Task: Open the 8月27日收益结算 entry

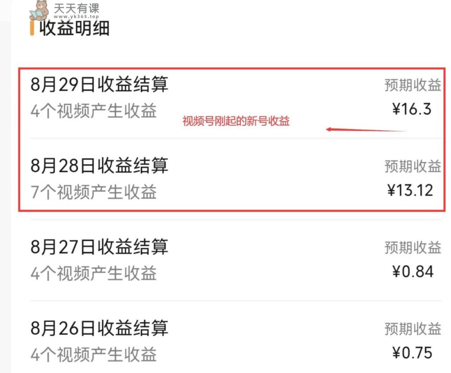Action: (x=236, y=260)
